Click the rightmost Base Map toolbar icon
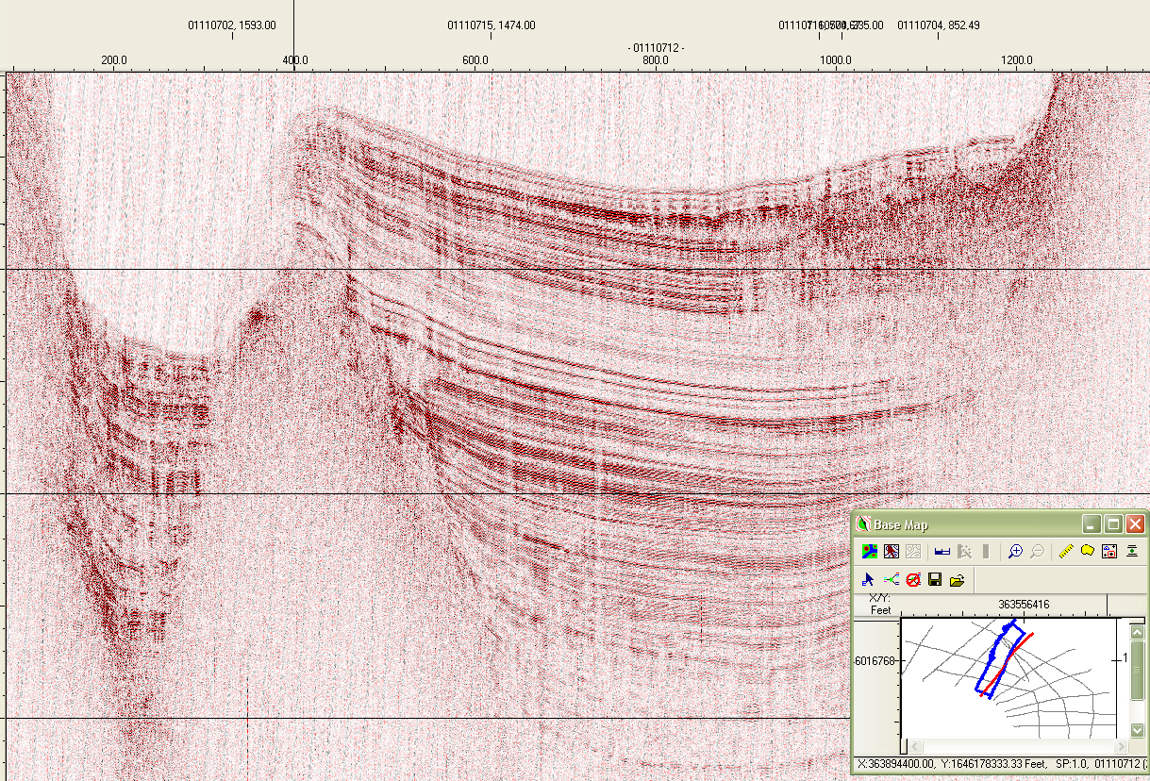 1131,552
